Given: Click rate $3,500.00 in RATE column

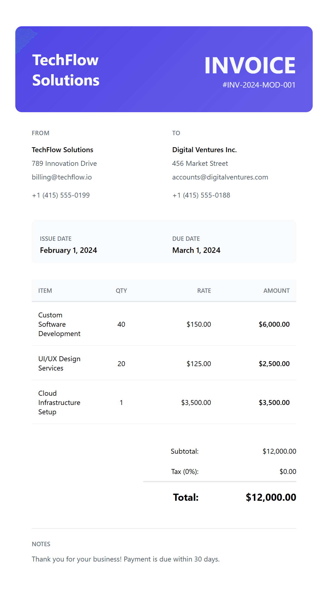Looking at the screenshot, I should [x=196, y=403].
